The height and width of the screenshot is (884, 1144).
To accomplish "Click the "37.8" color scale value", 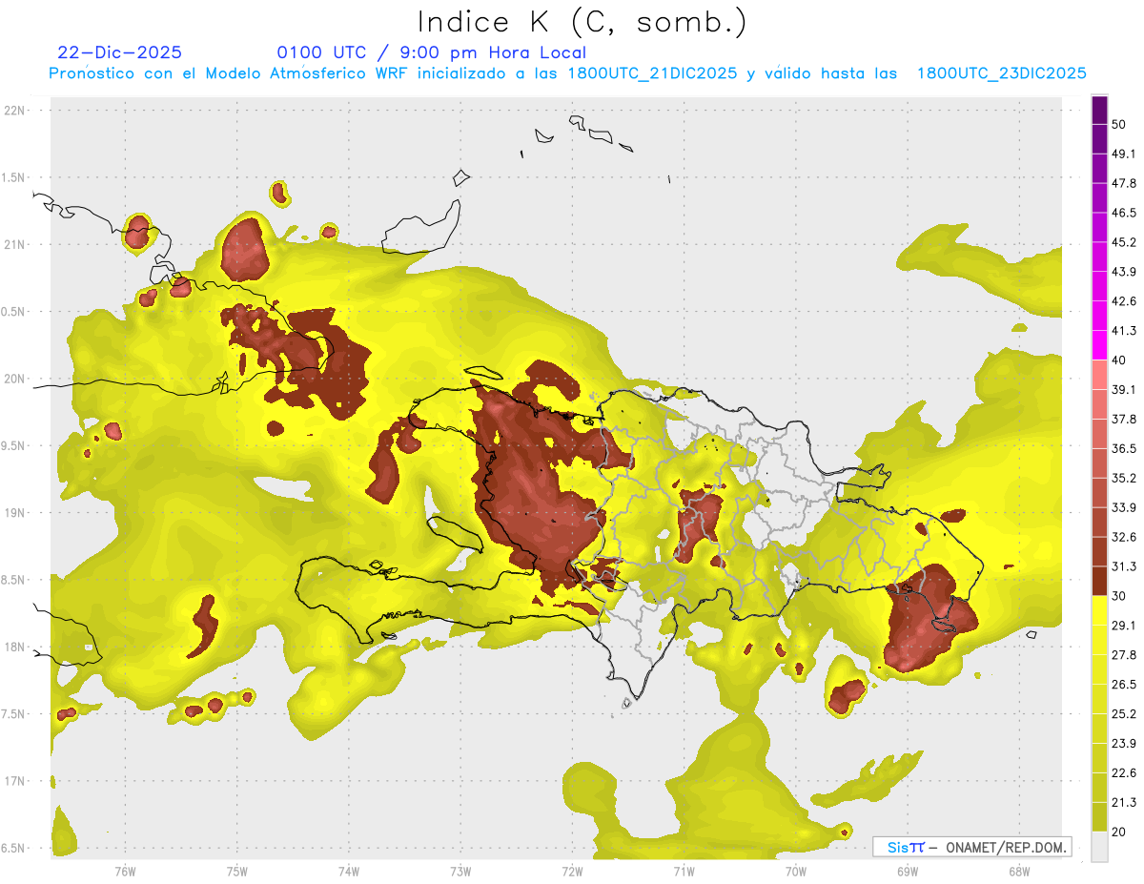I will [1124, 419].
